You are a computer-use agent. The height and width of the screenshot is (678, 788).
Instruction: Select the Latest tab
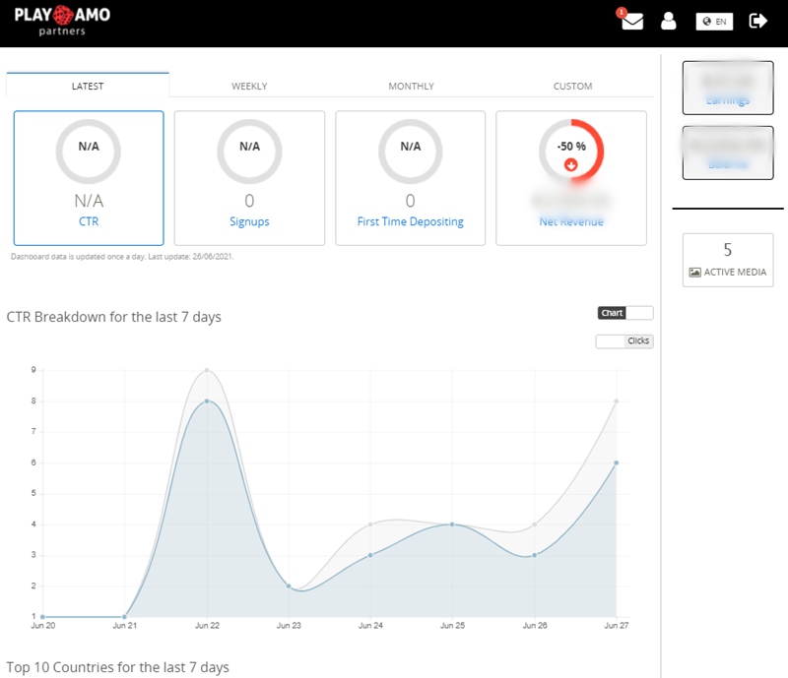point(88,87)
